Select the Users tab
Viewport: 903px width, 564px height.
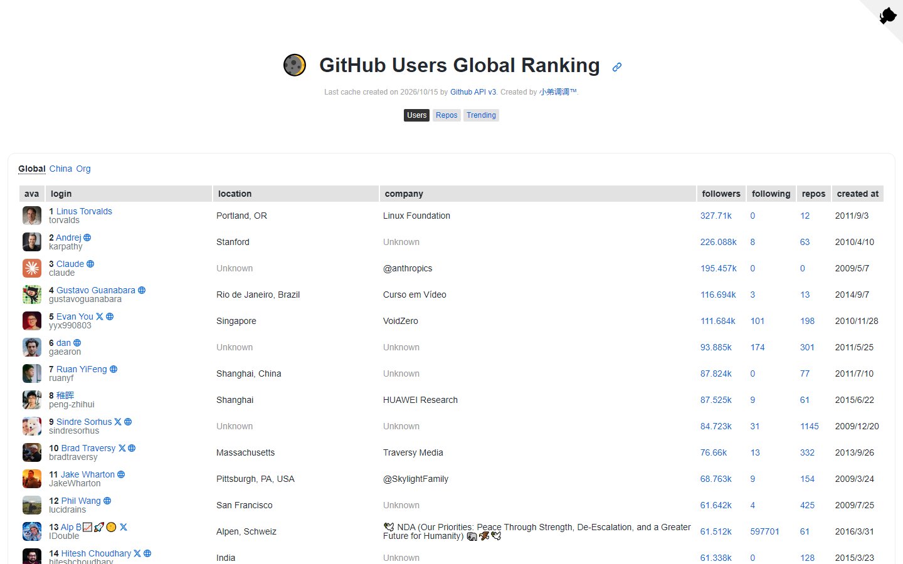click(x=416, y=115)
